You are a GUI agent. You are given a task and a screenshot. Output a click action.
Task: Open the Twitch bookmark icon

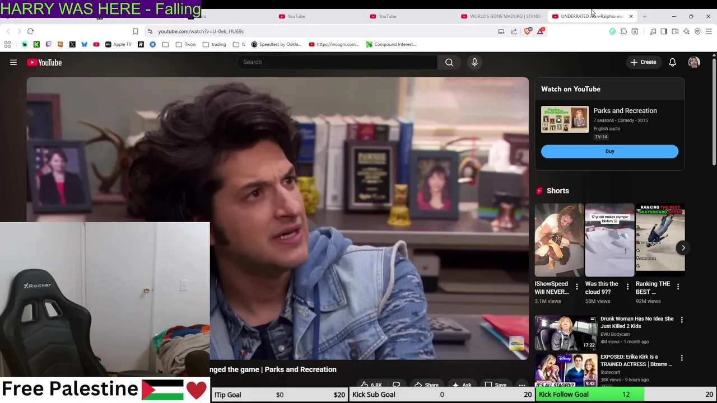[x=48, y=44]
